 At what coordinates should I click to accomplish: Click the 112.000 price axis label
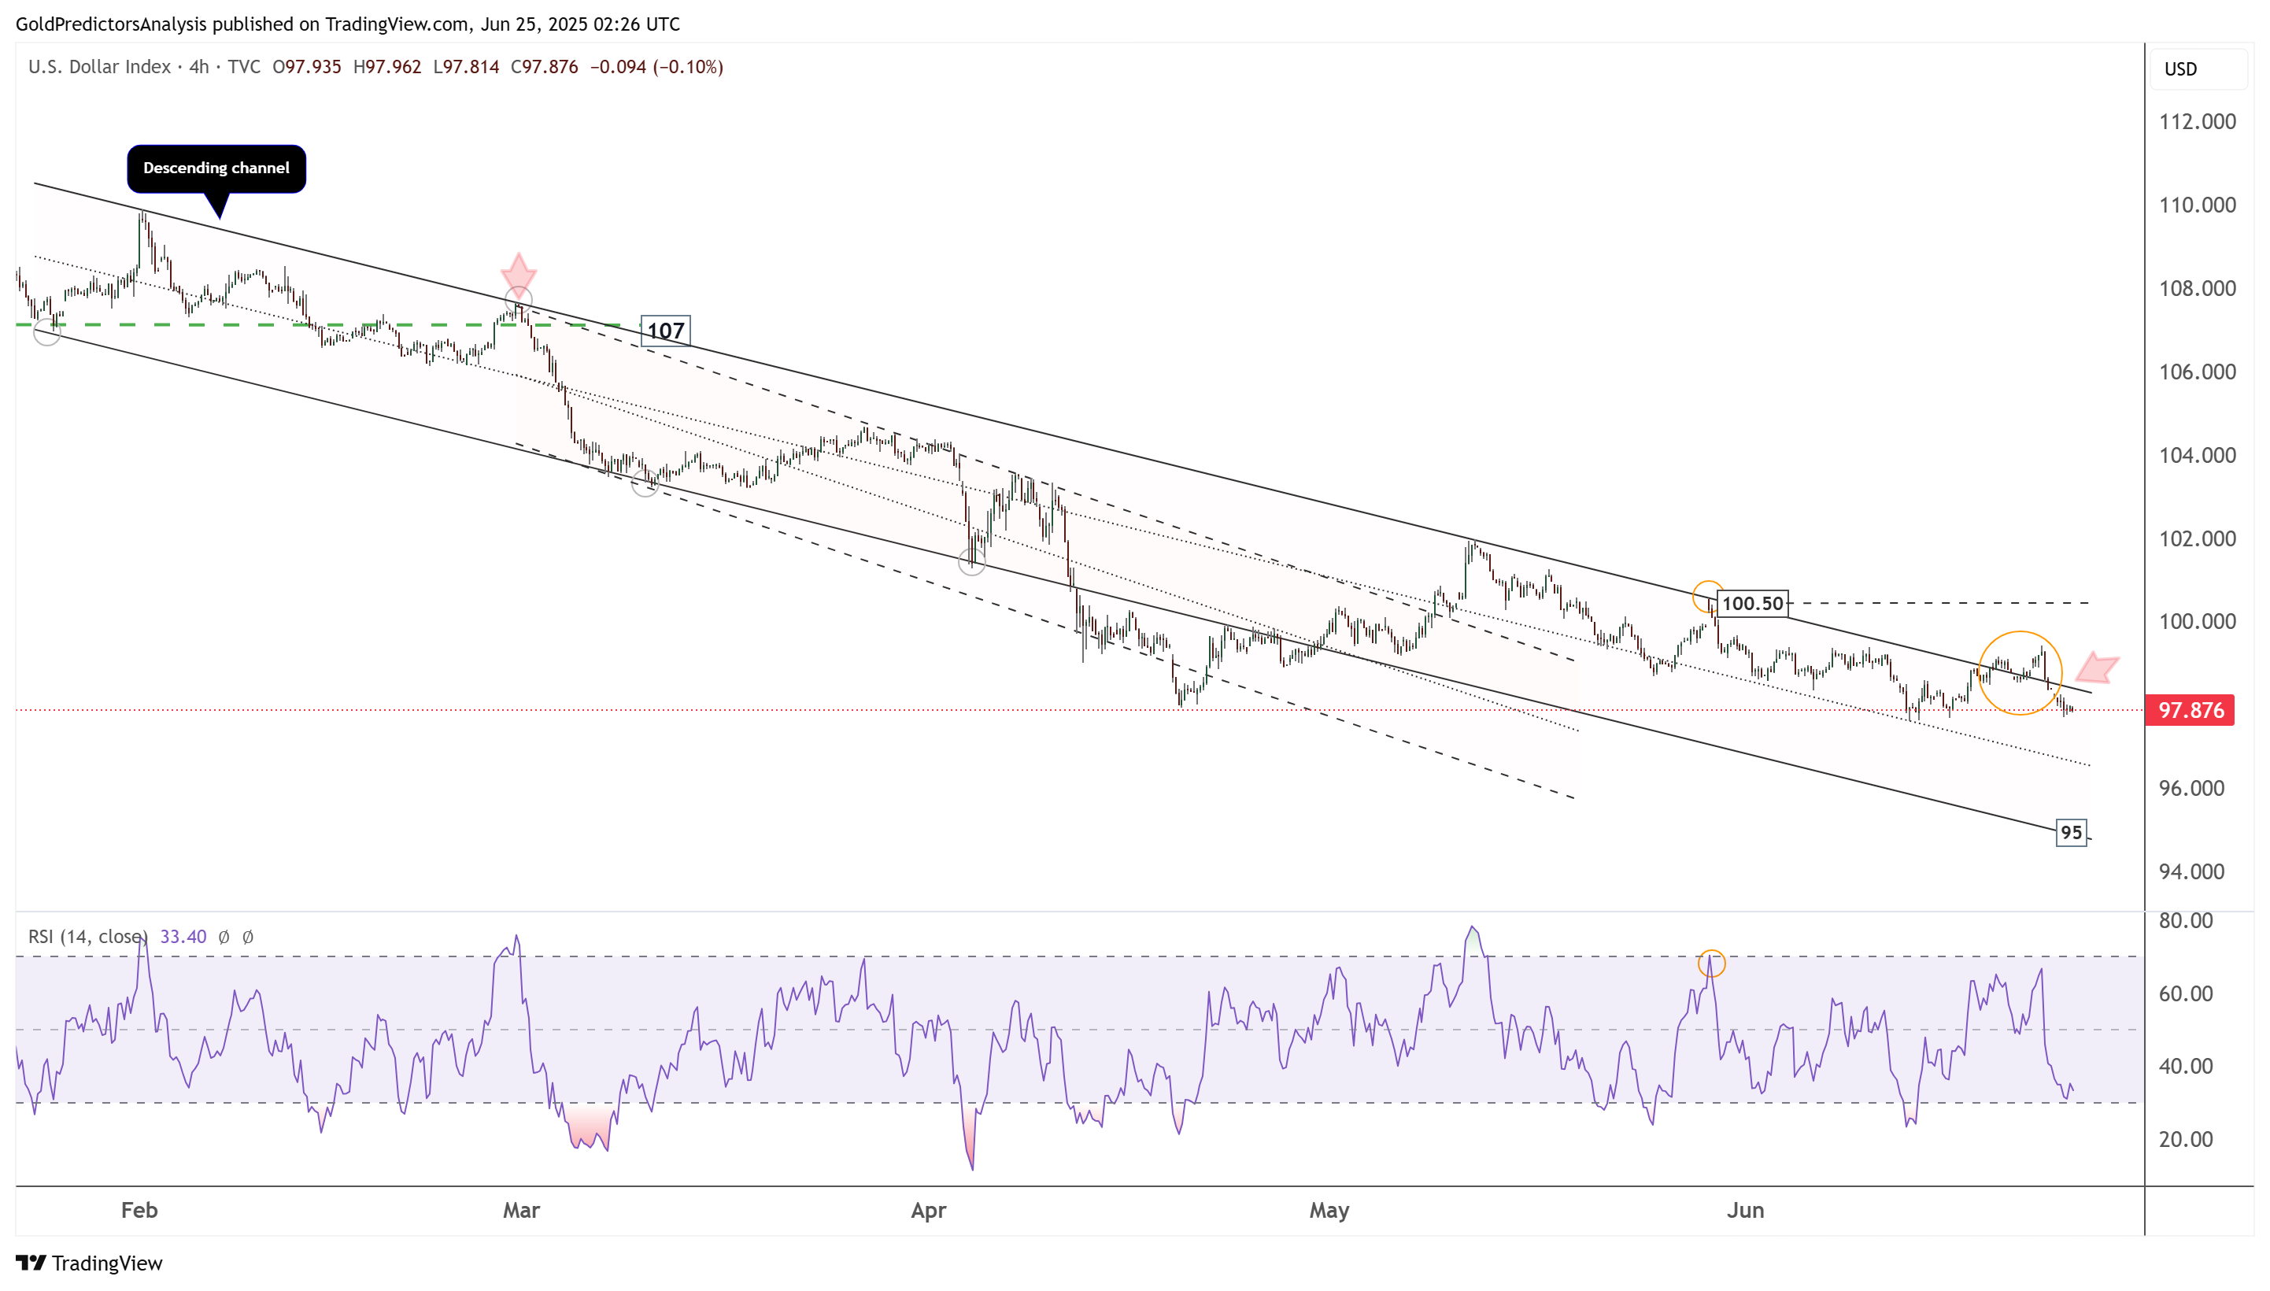[x=2198, y=121]
